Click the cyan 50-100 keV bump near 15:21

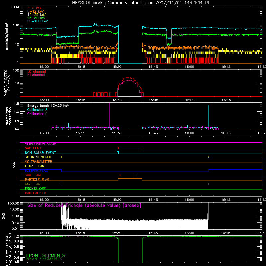click(96, 24)
